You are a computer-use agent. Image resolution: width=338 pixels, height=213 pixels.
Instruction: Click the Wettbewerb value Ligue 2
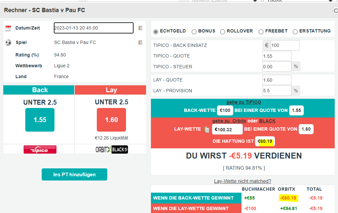(x=62, y=66)
